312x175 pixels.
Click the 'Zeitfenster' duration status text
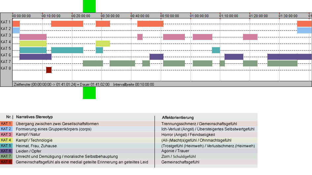point(61,85)
